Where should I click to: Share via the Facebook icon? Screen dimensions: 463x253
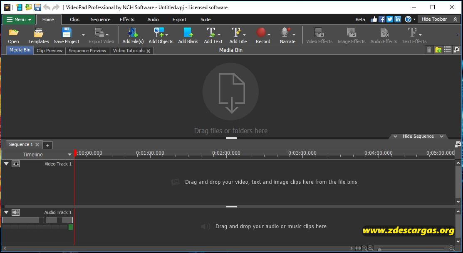382,19
